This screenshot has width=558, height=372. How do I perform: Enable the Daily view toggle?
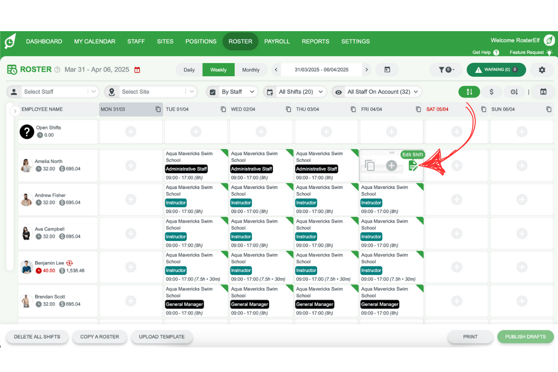[189, 69]
